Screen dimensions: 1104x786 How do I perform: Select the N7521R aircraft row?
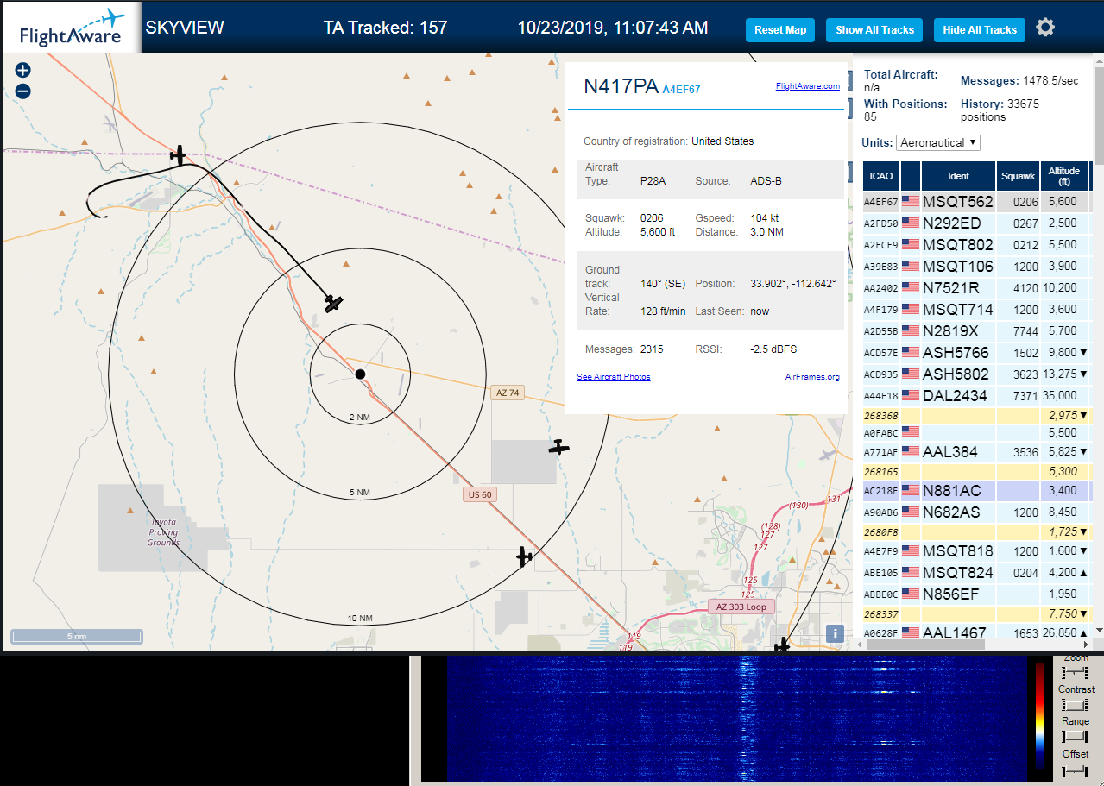pos(976,288)
